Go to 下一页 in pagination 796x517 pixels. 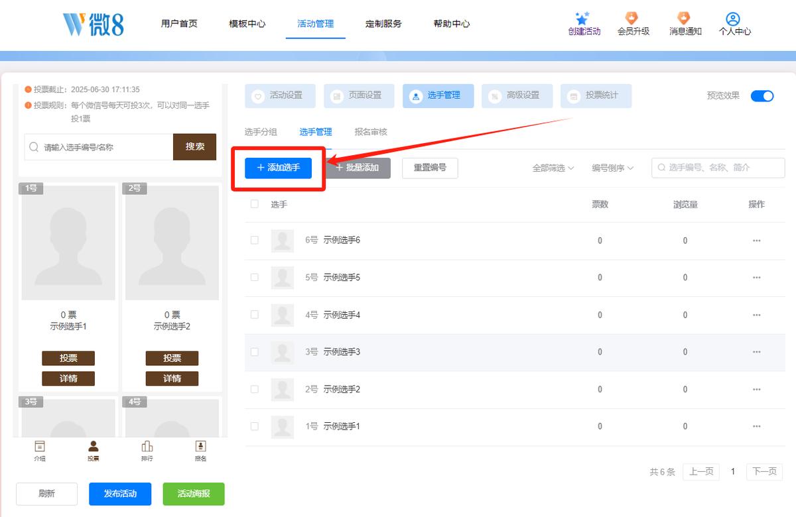(x=763, y=472)
